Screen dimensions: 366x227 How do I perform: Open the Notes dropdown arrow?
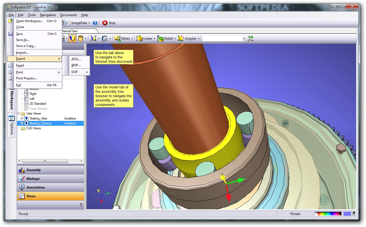click(x=132, y=39)
